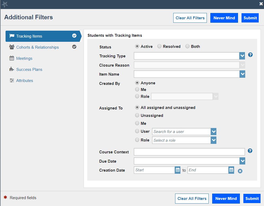
Task: Expand the Item Name dropdown arrow
Action: 242,74
